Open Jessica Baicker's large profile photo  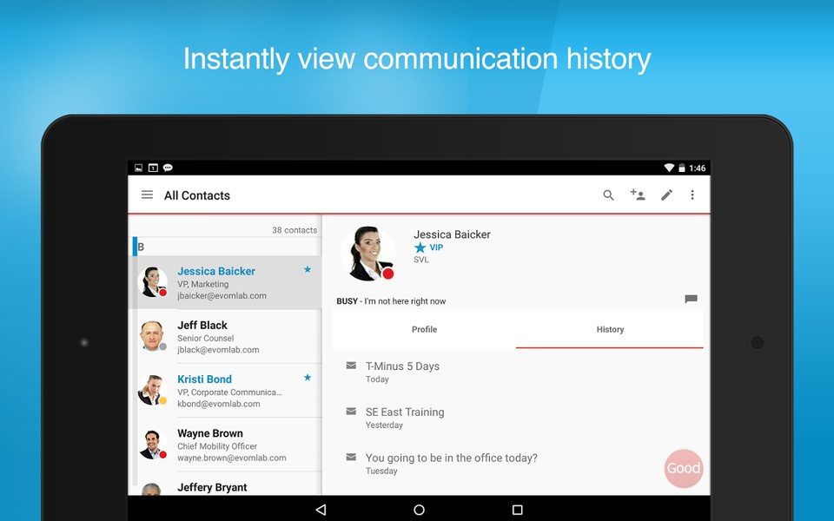coord(368,254)
